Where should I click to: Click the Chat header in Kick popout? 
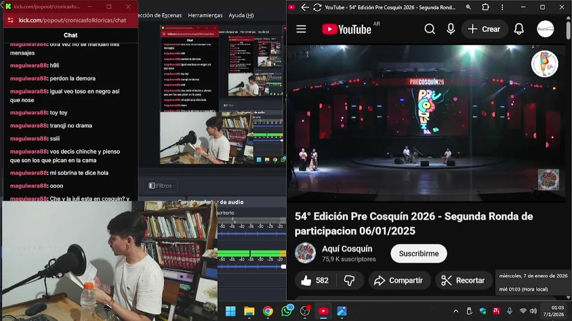click(71, 35)
